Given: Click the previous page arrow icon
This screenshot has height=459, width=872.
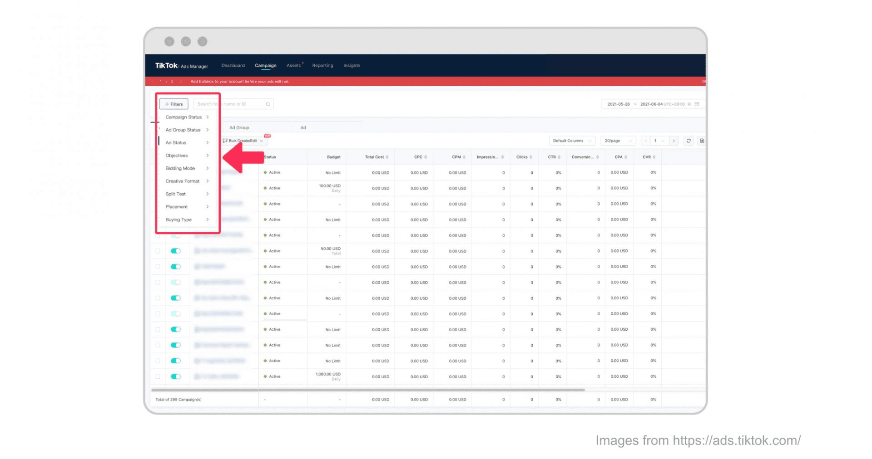Looking at the screenshot, I should click(x=646, y=141).
